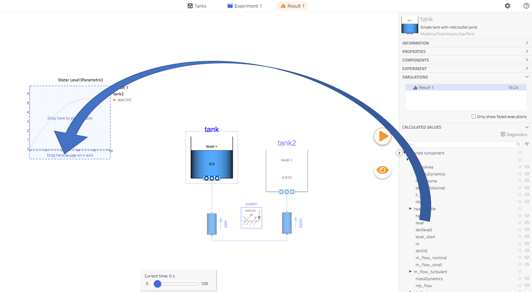Click the level variable name
This screenshot has width=532, height=292.
pyautogui.click(x=420, y=223)
